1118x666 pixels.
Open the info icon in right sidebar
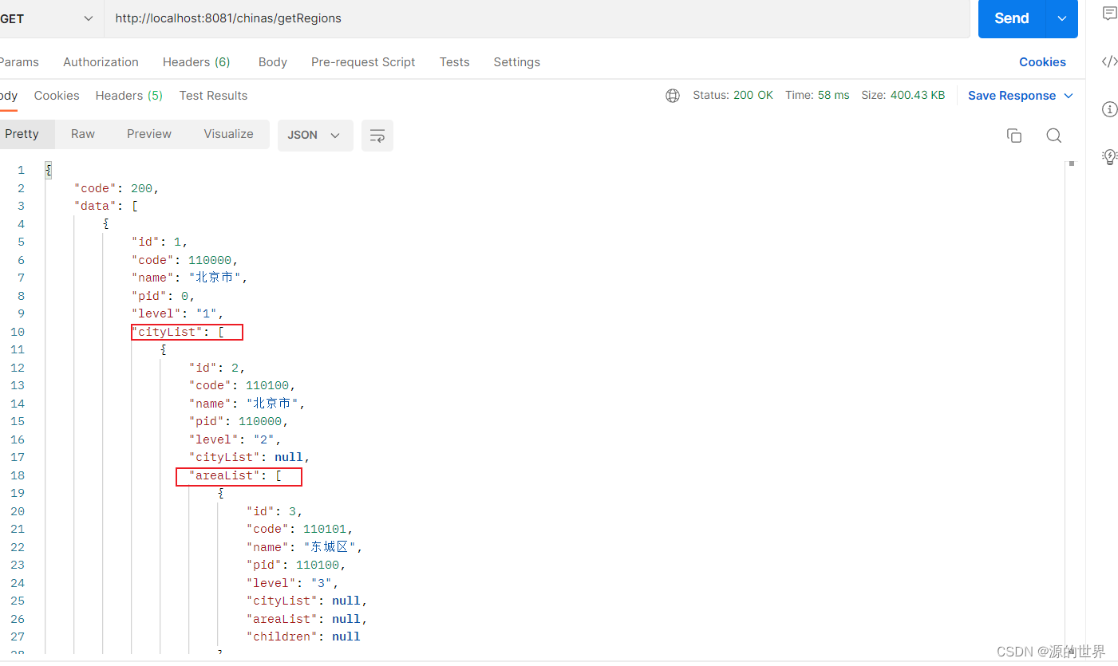(1110, 109)
